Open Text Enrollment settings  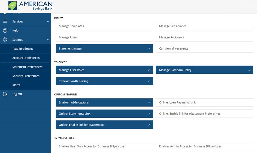[22, 49]
